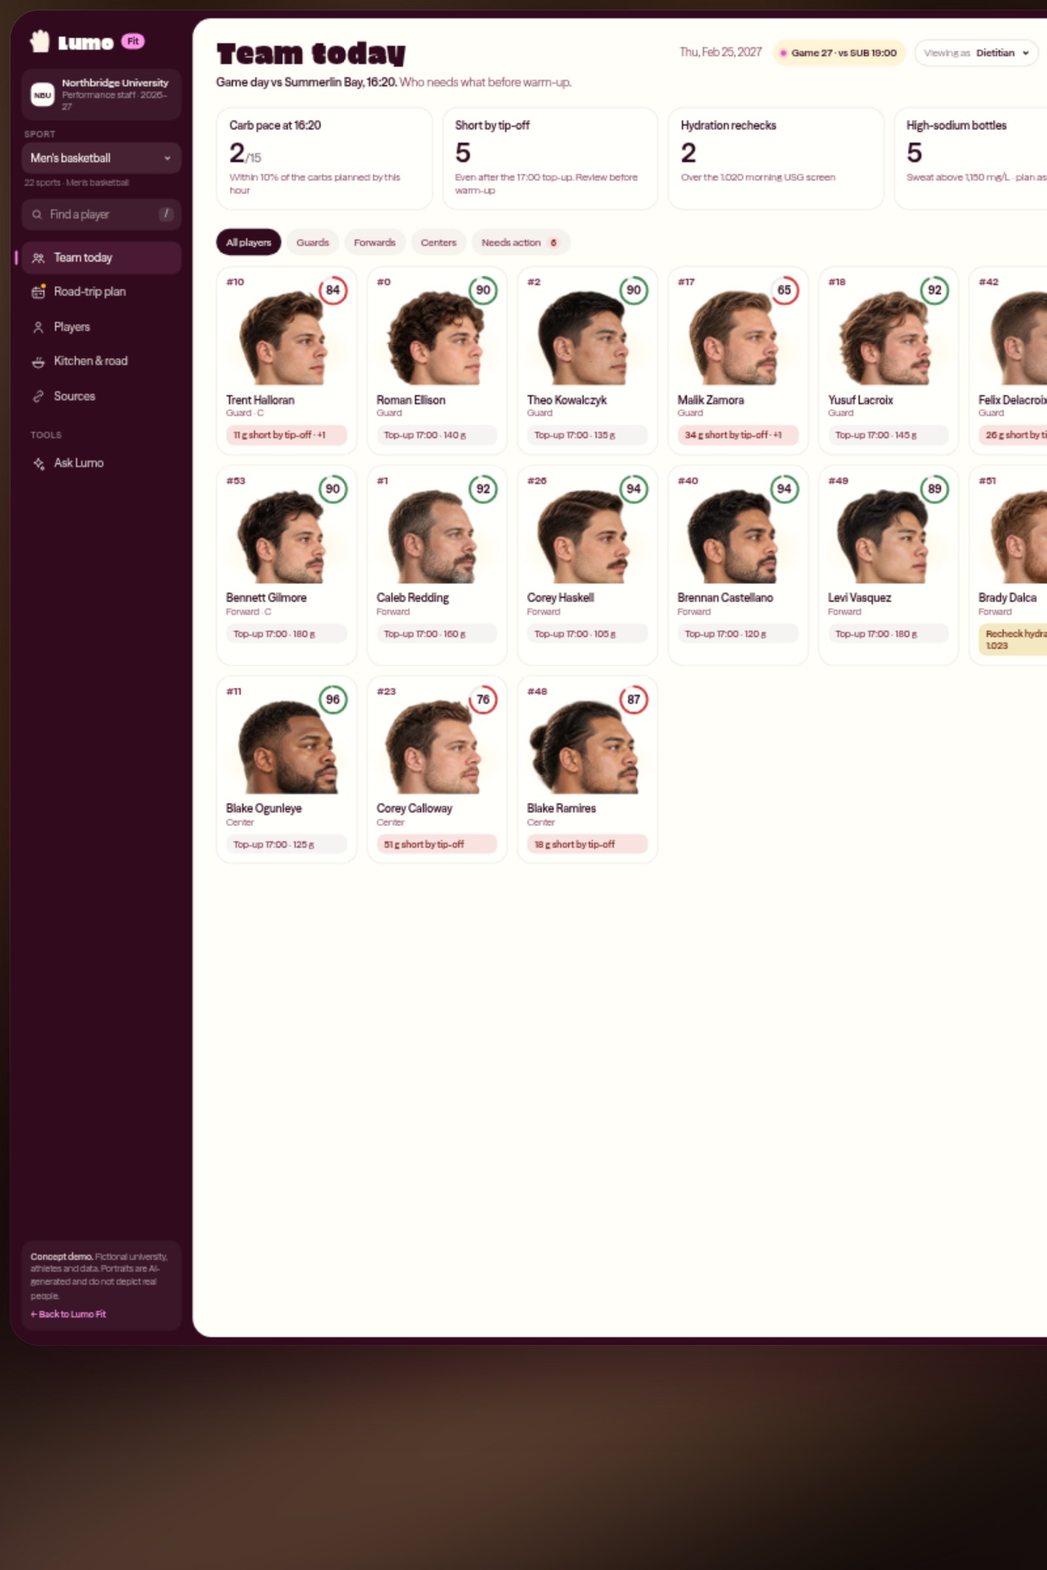Launch Ask Lumo sparkle tool
This screenshot has height=1570, width=1047.
coord(38,463)
